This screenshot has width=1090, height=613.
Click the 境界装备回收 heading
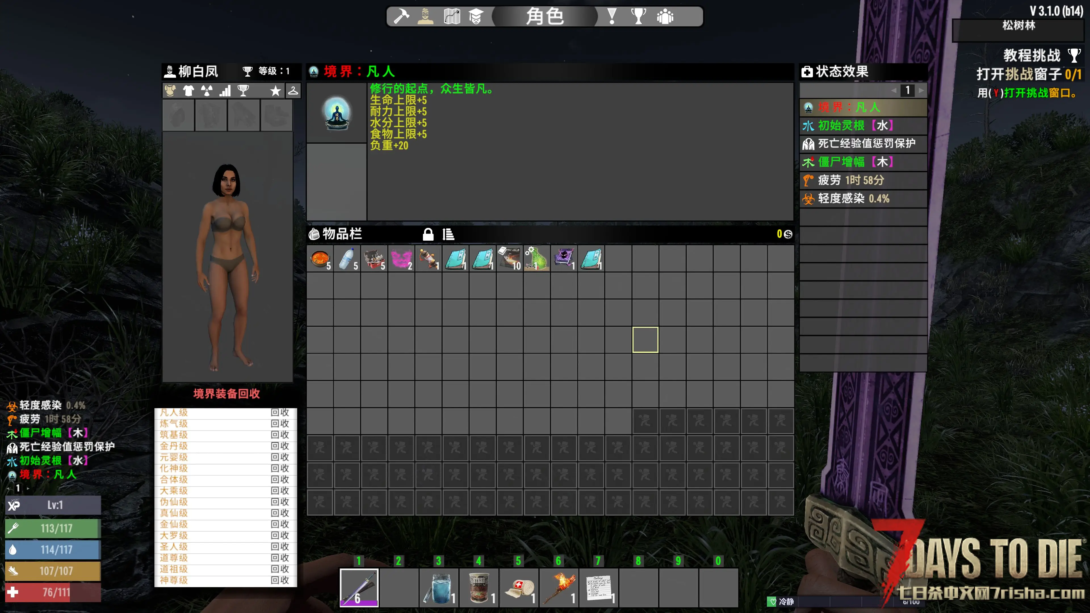coord(227,394)
